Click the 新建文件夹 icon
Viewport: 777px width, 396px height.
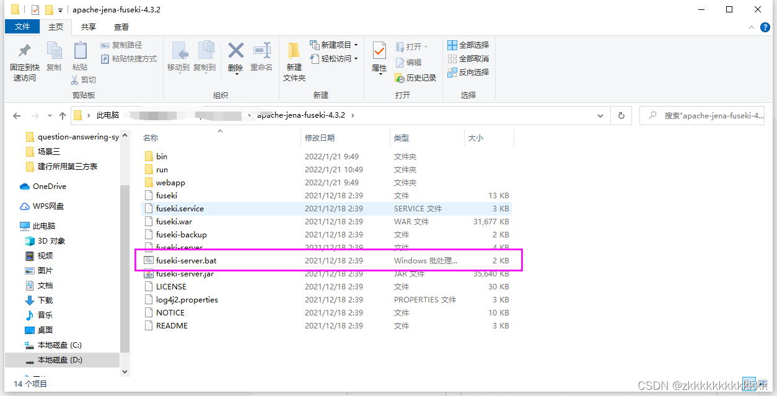294,51
